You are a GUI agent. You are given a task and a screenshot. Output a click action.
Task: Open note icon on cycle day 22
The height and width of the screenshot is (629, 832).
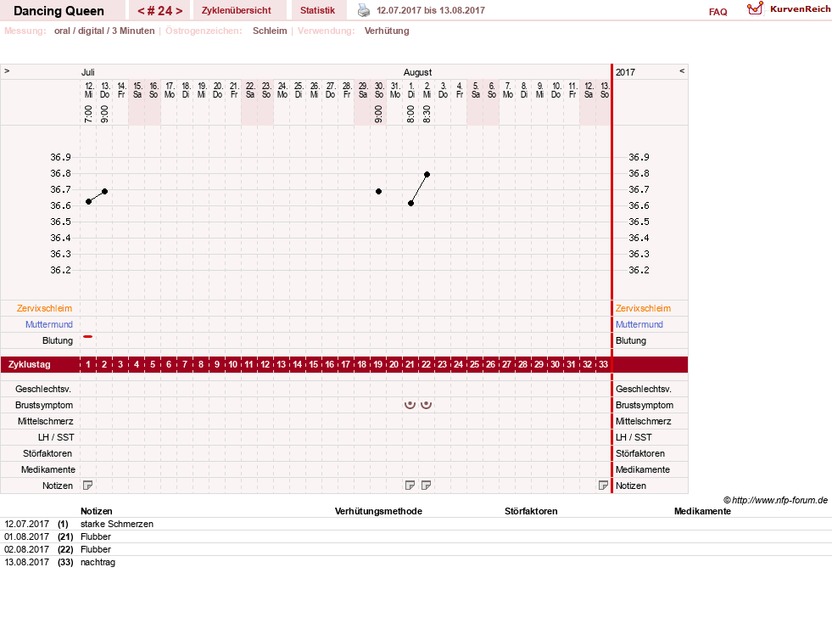(426, 485)
